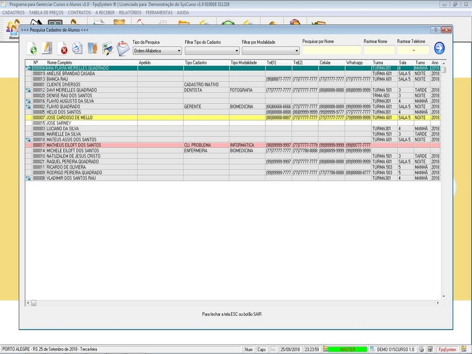Click the delete record red X icon
Viewport: 472px width, 354px height.
point(63,48)
